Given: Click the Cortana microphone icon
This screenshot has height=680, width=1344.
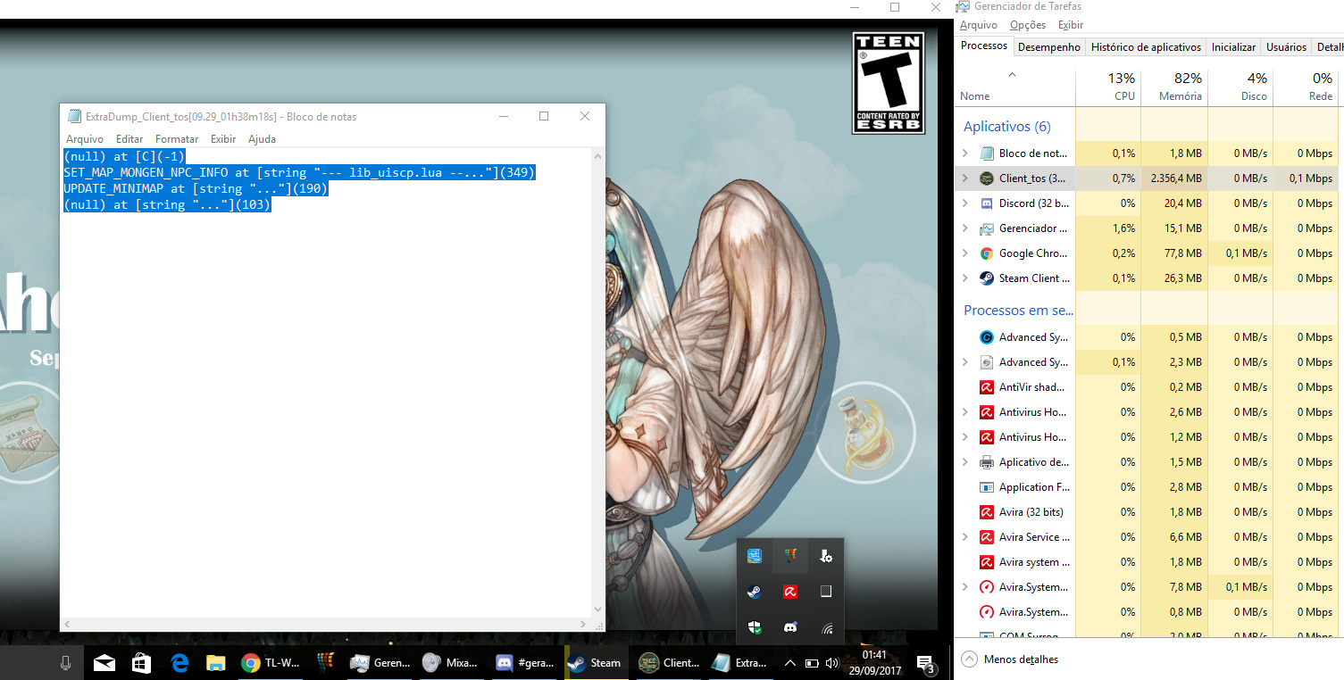Looking at the screenshot, I should coord(65,663).
